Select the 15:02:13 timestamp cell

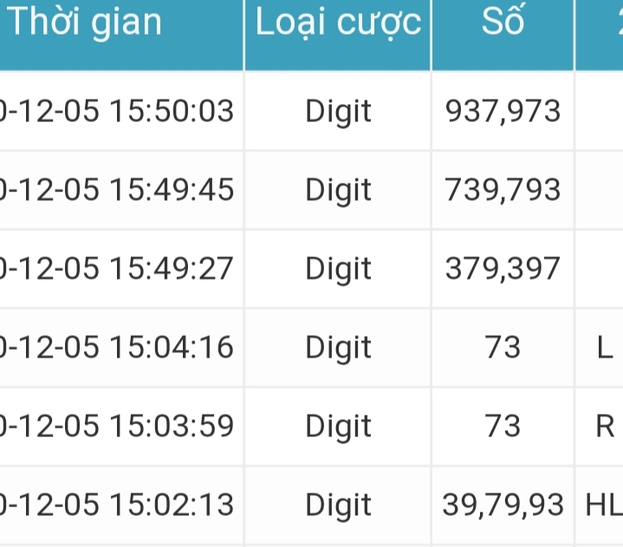117,505
